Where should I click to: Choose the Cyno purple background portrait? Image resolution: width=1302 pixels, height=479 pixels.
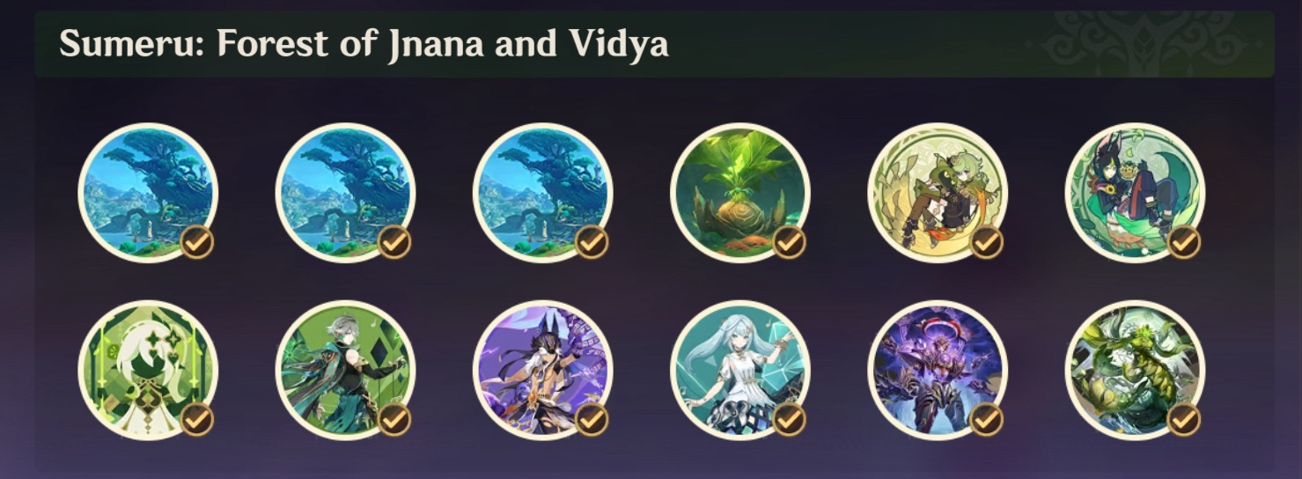542,370
